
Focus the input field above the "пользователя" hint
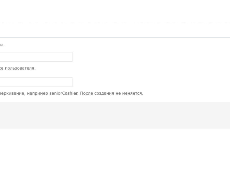(x=36, y=57)
